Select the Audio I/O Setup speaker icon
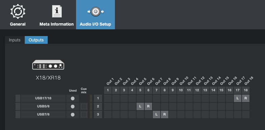This screenshot has height=130, width=265. coord(95,11)
